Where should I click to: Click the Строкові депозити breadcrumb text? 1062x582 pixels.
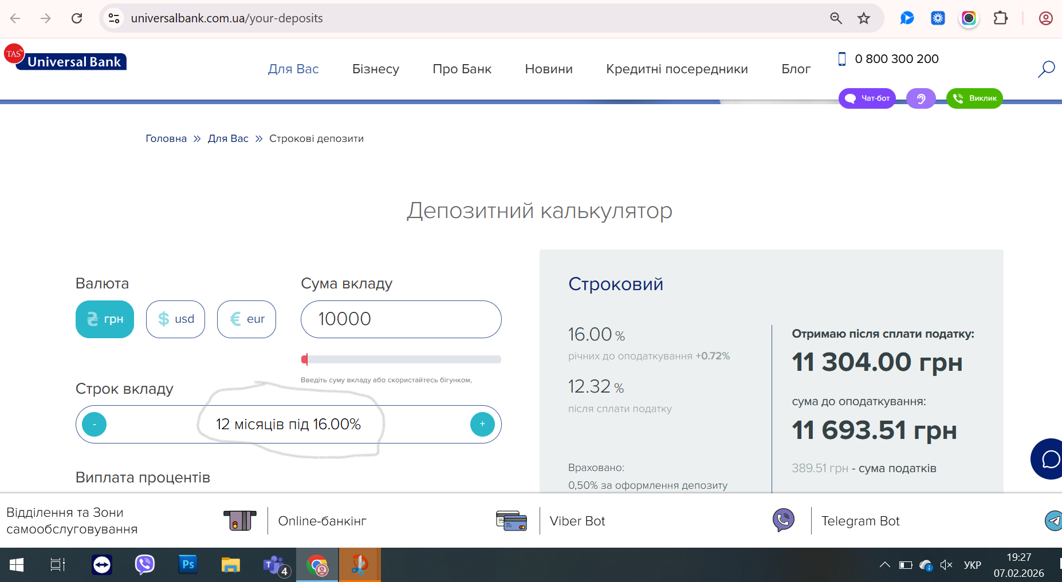click(316, 138)
